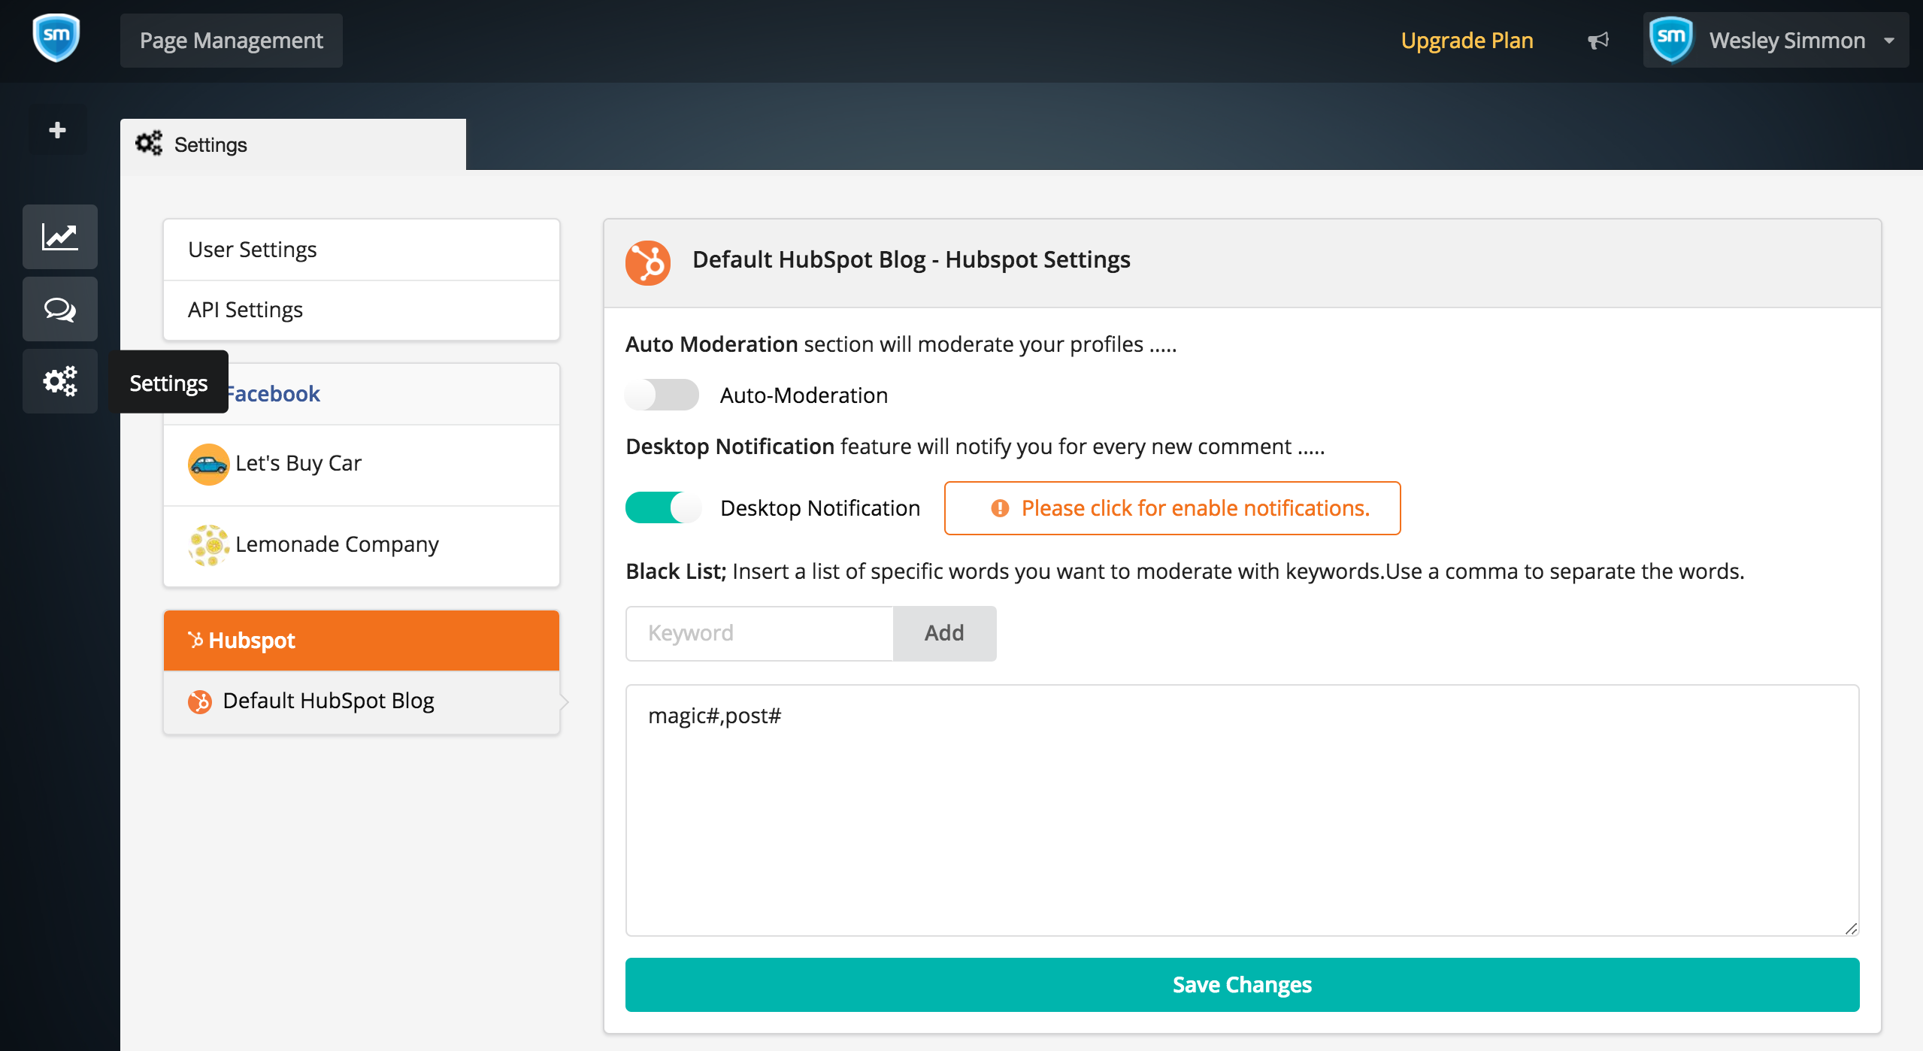Click the megaphone announcements icon
Image resolution: width=1923 pixels, height=1051 pixels.
(x=1598, y=41)
